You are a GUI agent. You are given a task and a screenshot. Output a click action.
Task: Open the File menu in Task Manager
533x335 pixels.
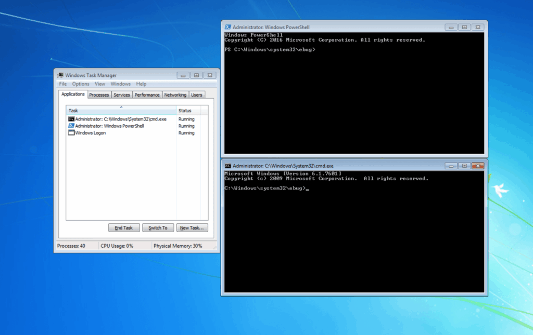(x=63, y=84)
